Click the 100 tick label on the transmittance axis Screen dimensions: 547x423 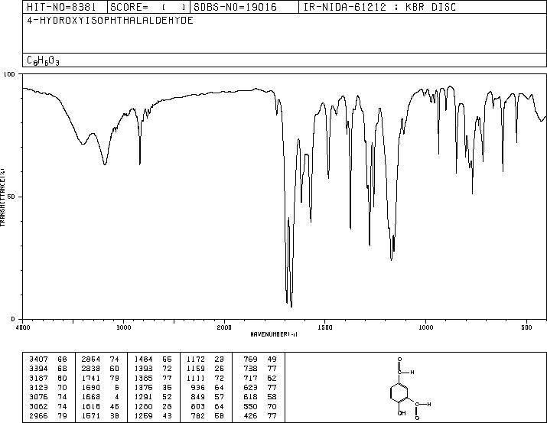point(9,74)
